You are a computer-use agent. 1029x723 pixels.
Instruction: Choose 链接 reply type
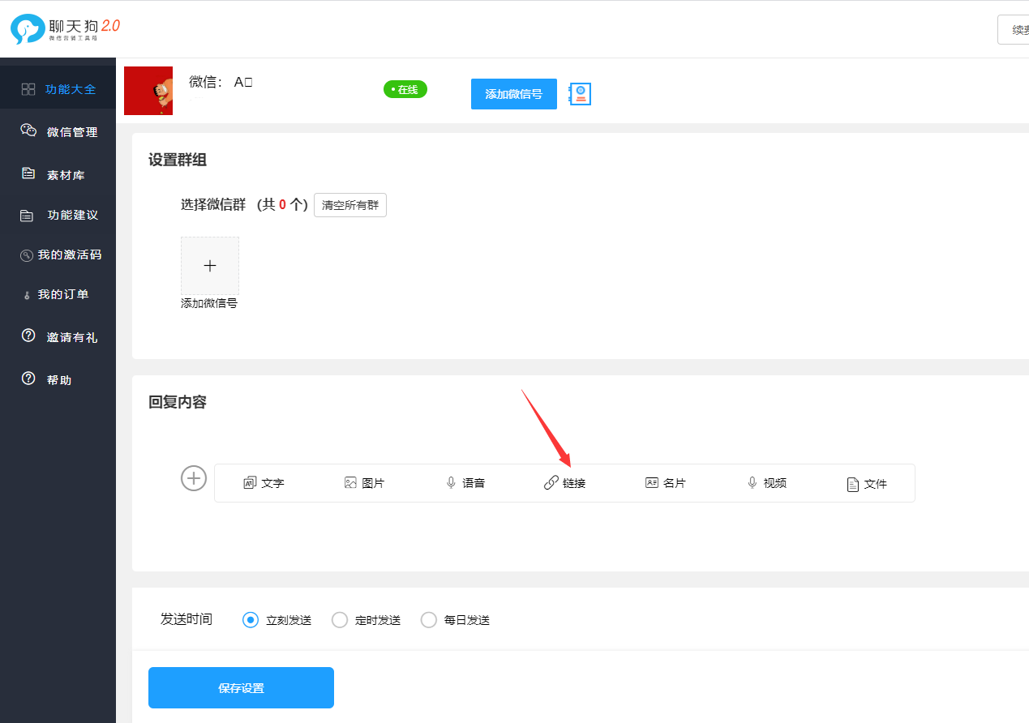(565, 483)
